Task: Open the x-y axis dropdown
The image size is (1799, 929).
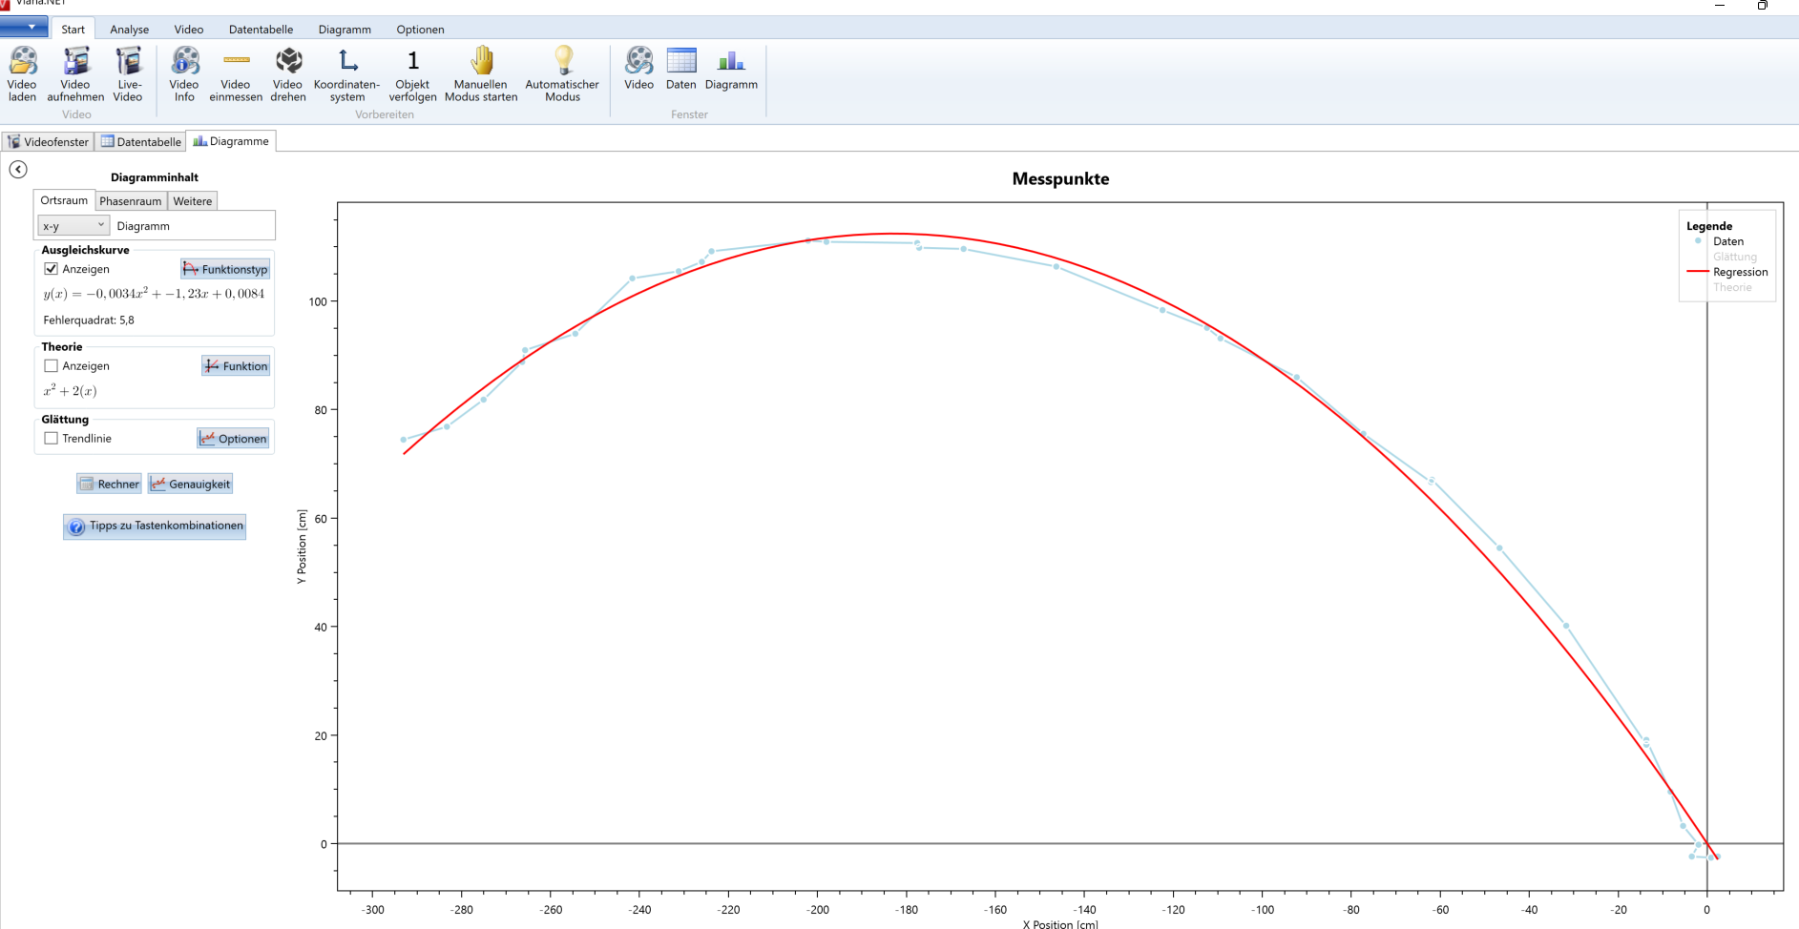Action: [73, 226]
